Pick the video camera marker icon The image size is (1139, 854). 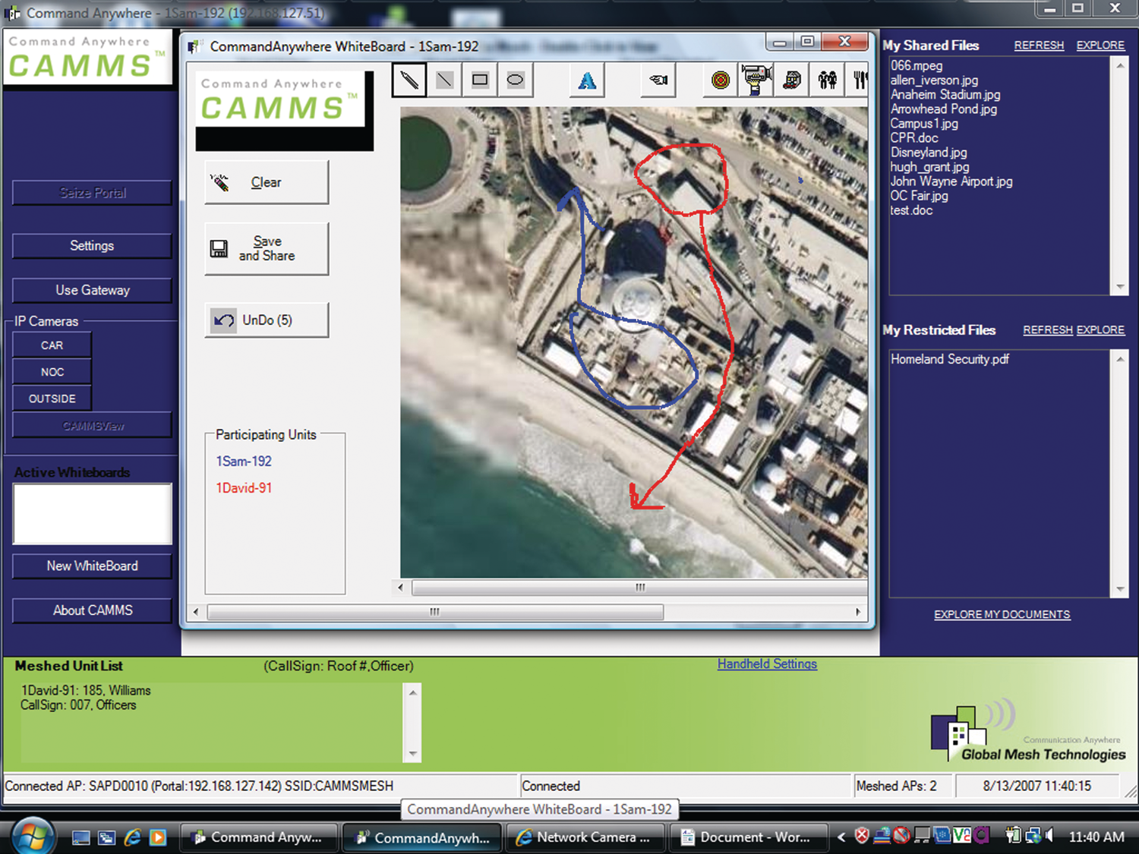(x=756, y=80)
